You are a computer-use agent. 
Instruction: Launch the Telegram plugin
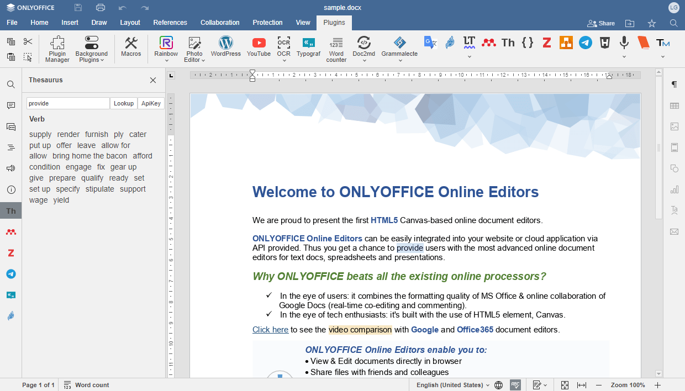pos(585,42)
